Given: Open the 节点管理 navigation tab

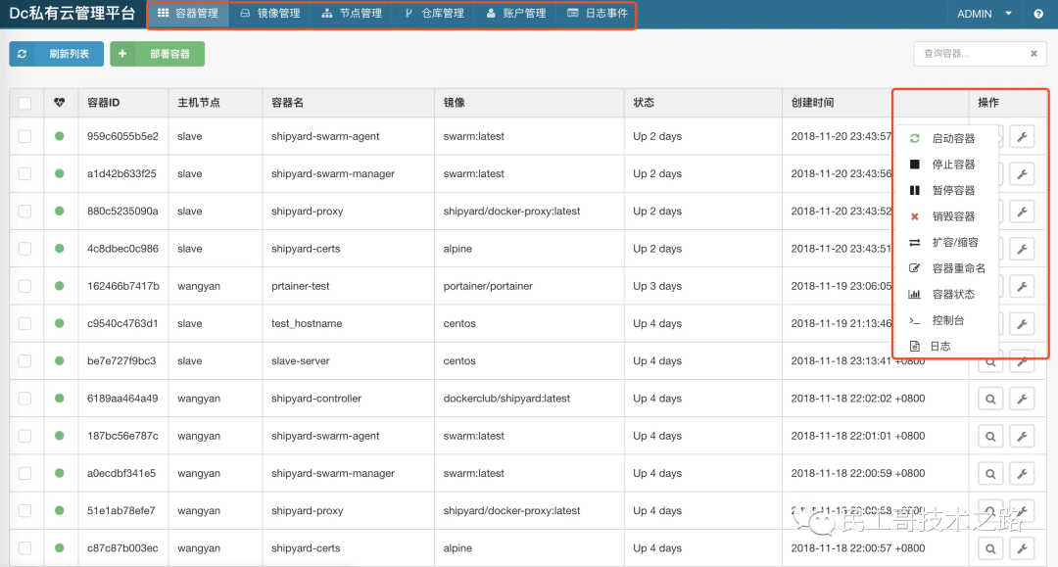Looking at the screenshot, I should tap(352, 14).
